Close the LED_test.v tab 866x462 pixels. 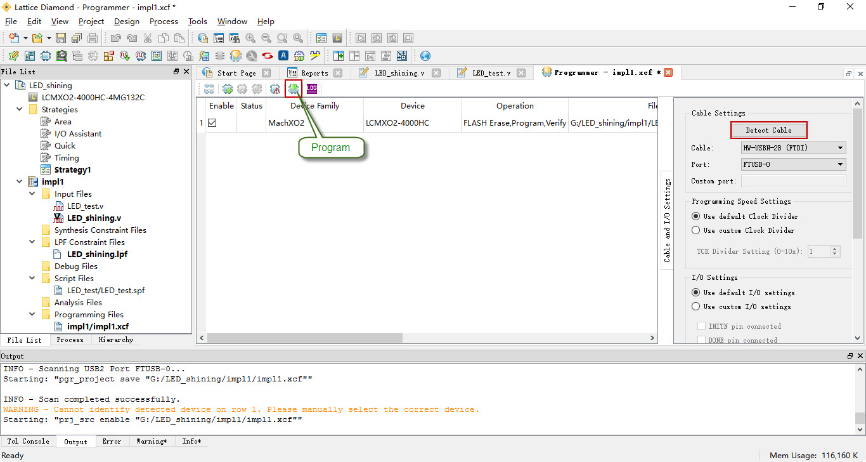(x=521, y=73)
